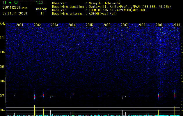Click the 'Receiving Location' label
Screen dimensions: 183x116
pos(68,7)
